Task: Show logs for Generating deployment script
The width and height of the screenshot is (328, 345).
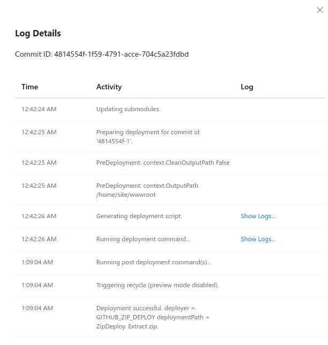Action: tap(258, 216)
